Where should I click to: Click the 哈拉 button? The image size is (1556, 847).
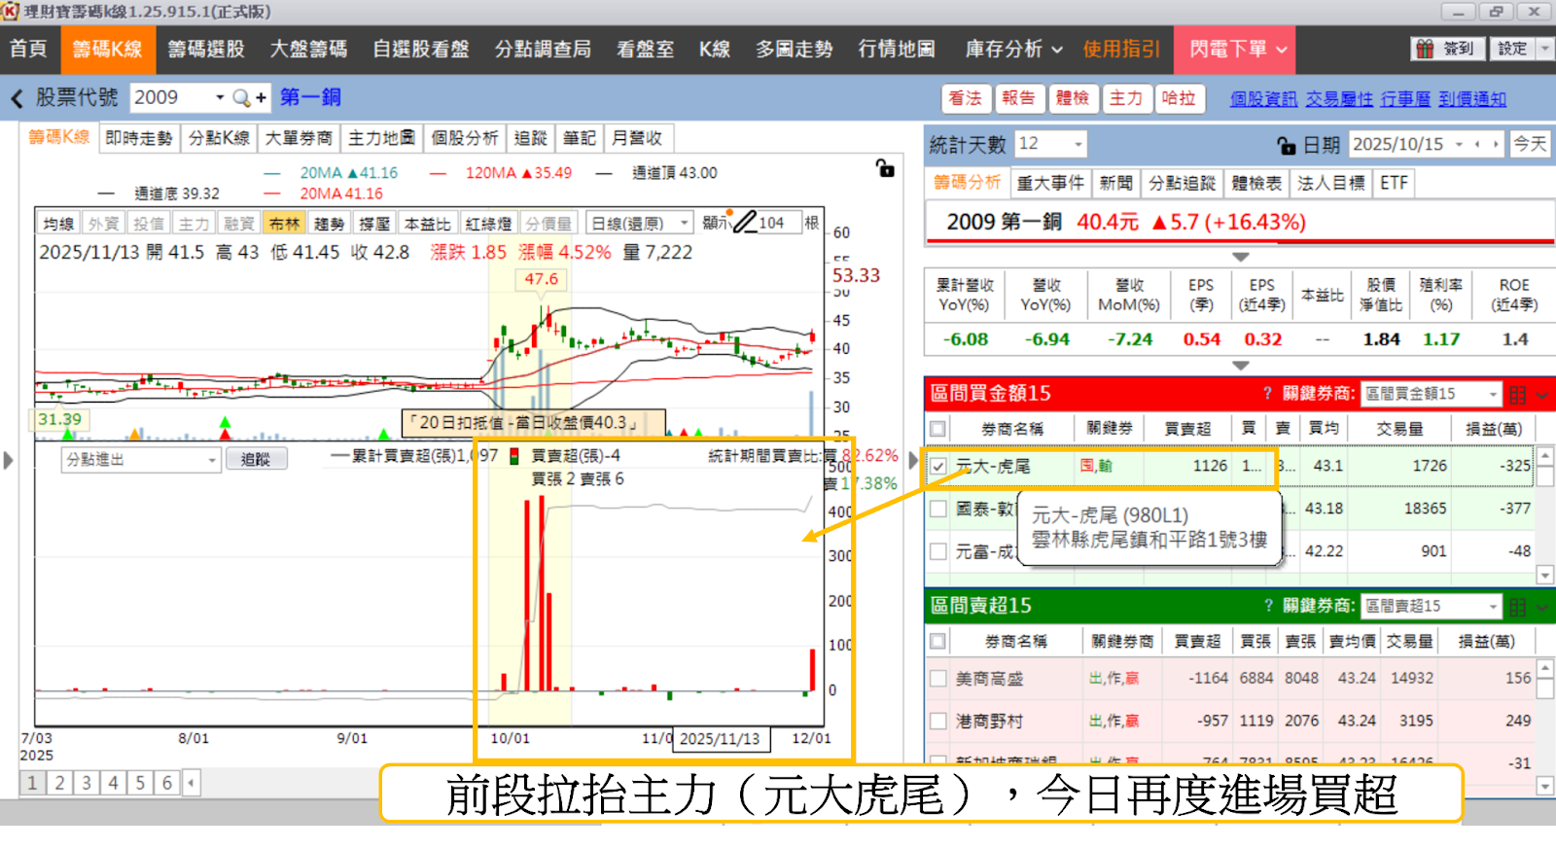(1179, 98)
